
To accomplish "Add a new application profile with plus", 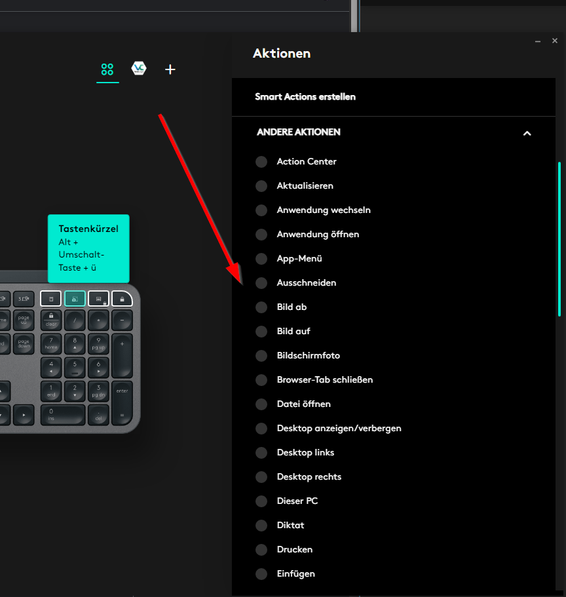I will click(x=170, y=69).
